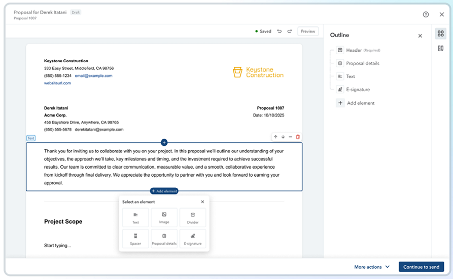Image resolution: width=453 pixels, height=279 pixels.
Task: Close the Select an element popup
Action: tap(202, 202)
